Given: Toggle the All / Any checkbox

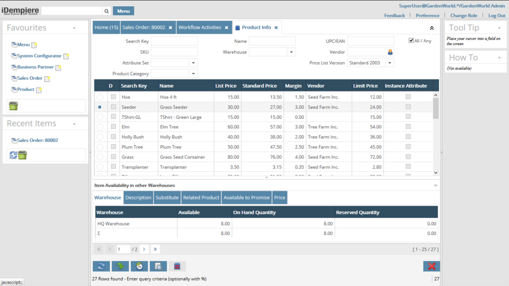Looking at the screenshot, I should point(411,41).
